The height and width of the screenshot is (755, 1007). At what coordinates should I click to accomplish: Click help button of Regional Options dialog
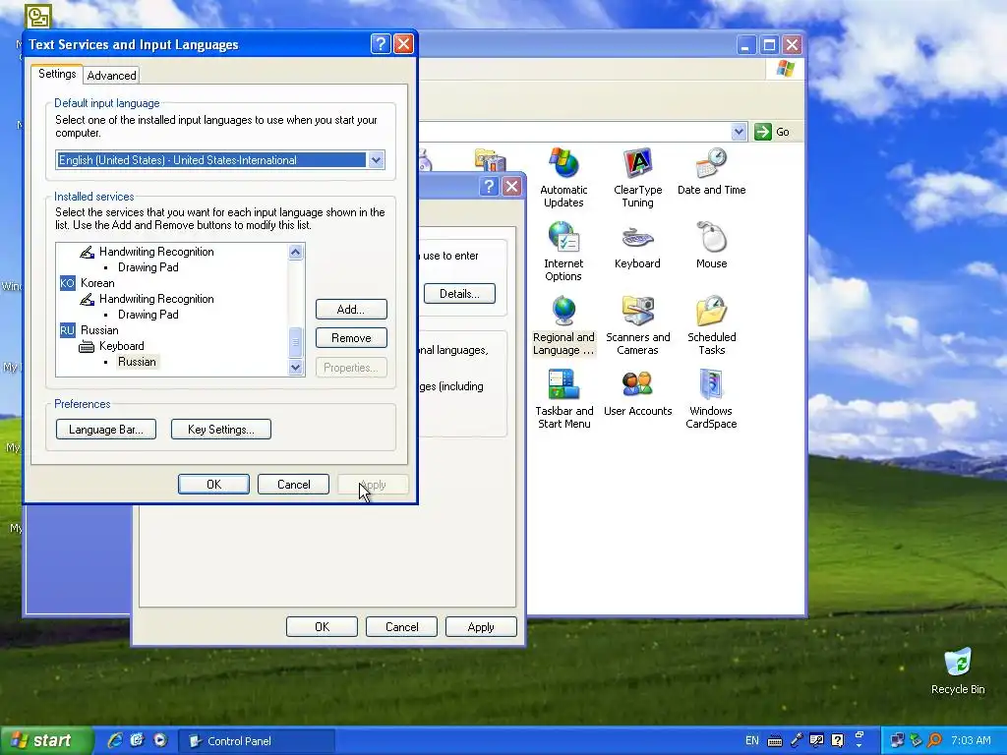[x=489, y=186]
